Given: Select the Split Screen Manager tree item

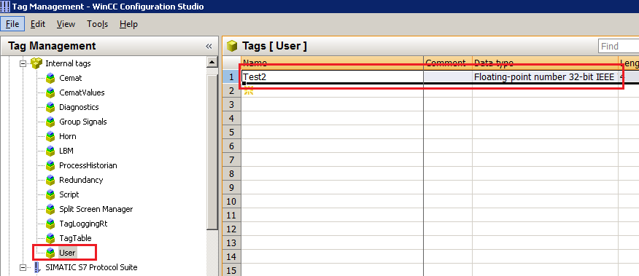Looking at the screenshot, I should click(x=96, y=209).
